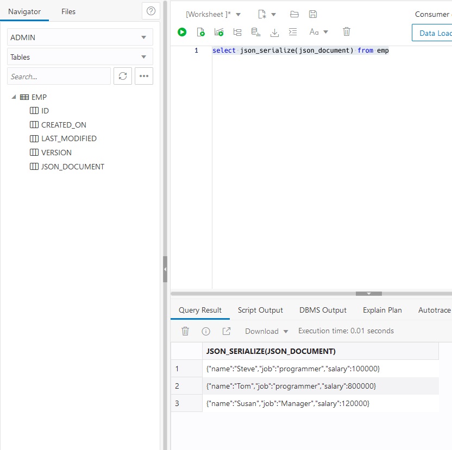Switch to the Autotrace tab
The width and height of the screenshot is (452, 450).
point(435,310)
